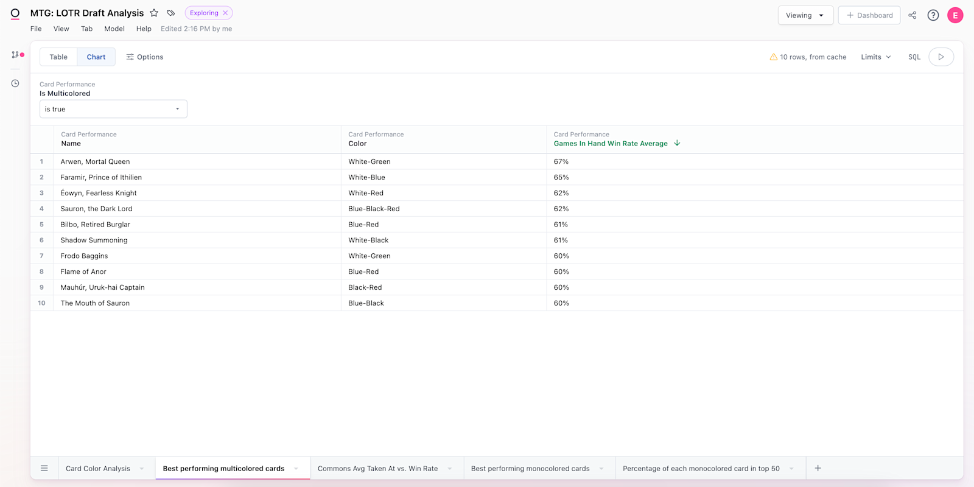The width and height of the screenshot is (974, 487).
Task: Click the SQL button
Action: coord(914,57)
